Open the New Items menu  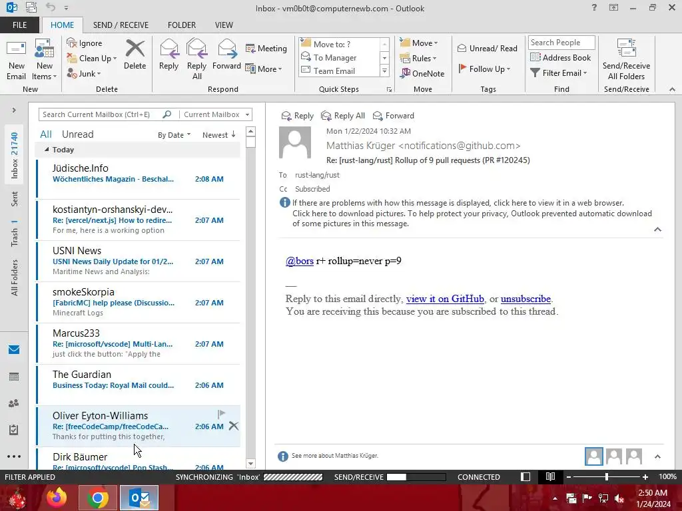pos(45,60)
